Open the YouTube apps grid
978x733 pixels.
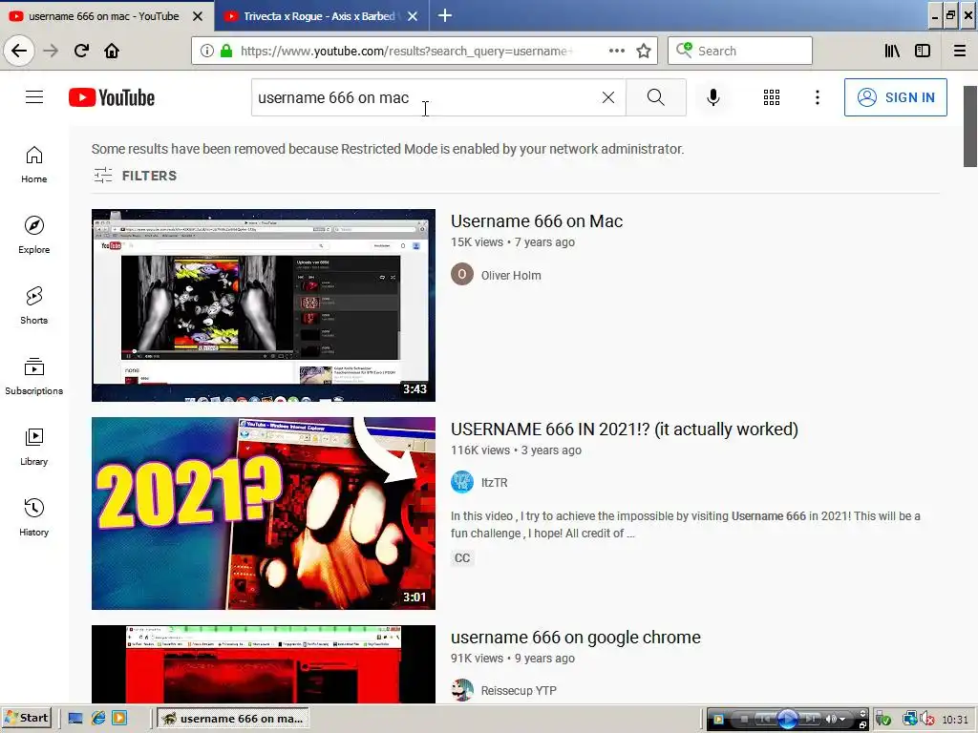tap(772, 97)
